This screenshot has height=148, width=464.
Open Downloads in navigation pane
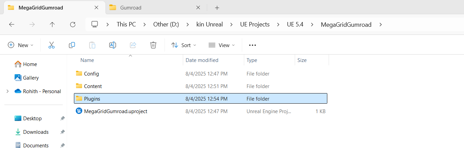tap(36, 132)
